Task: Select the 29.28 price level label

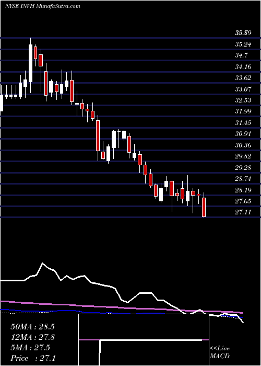Action: [x=243, y=168]
